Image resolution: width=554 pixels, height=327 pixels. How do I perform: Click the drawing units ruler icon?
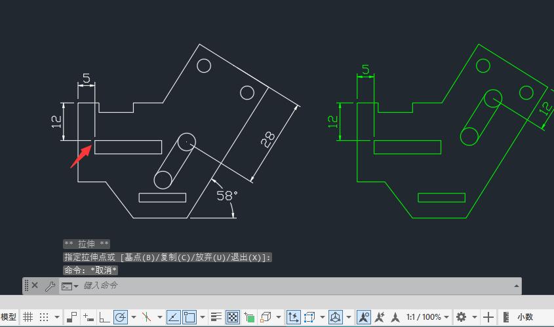(506, 317)
